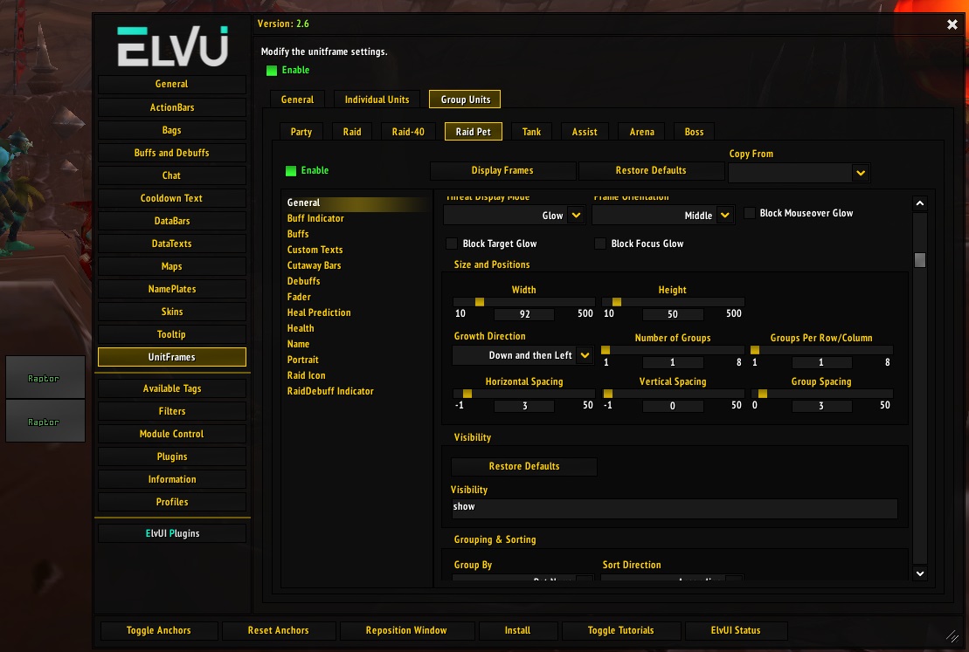Go to Profiles settings
969x652 pixels.
pyautogui.click(x=171, y=501)
